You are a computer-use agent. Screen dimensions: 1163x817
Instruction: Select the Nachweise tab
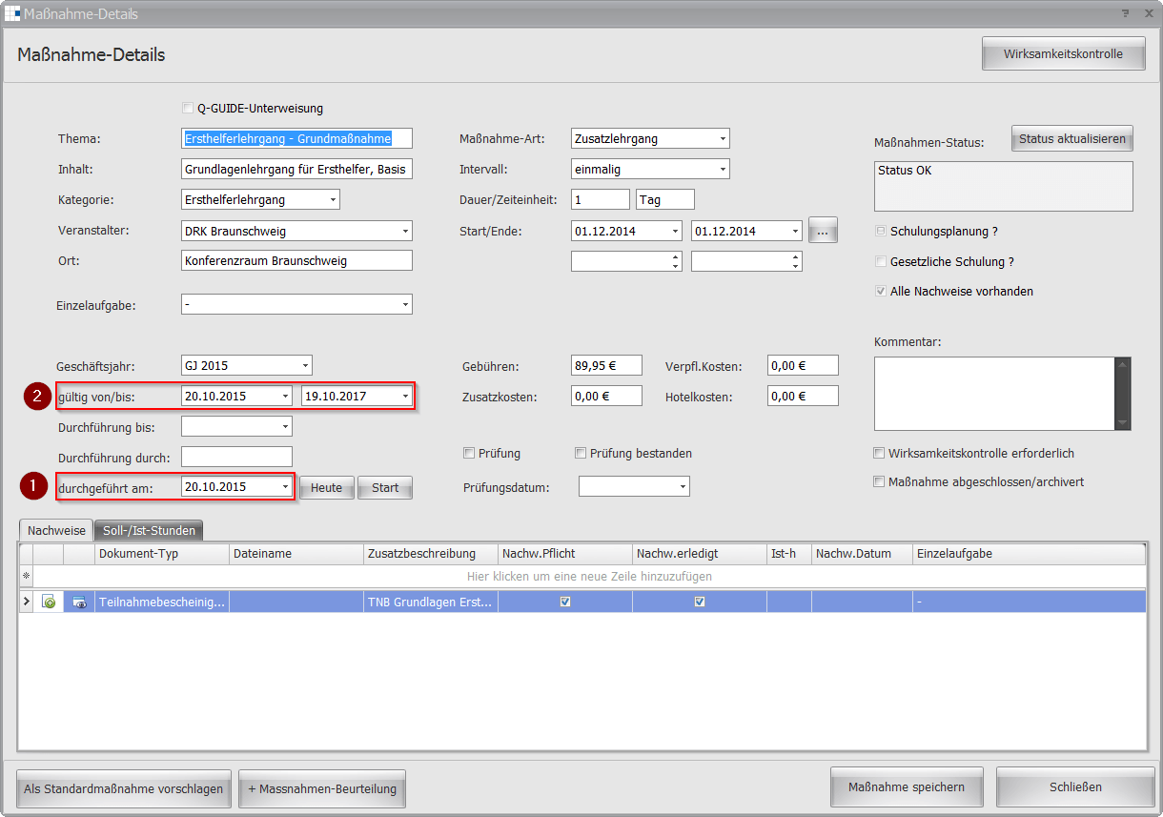(x=55, y=531)
